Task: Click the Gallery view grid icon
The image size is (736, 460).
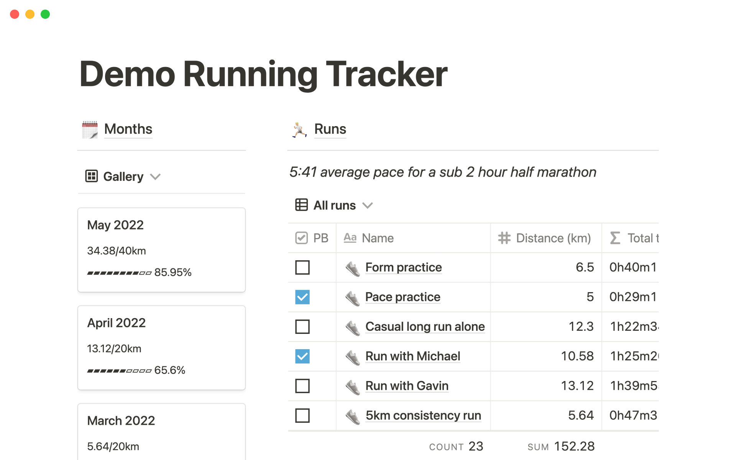Action: [x=91, y=176]
